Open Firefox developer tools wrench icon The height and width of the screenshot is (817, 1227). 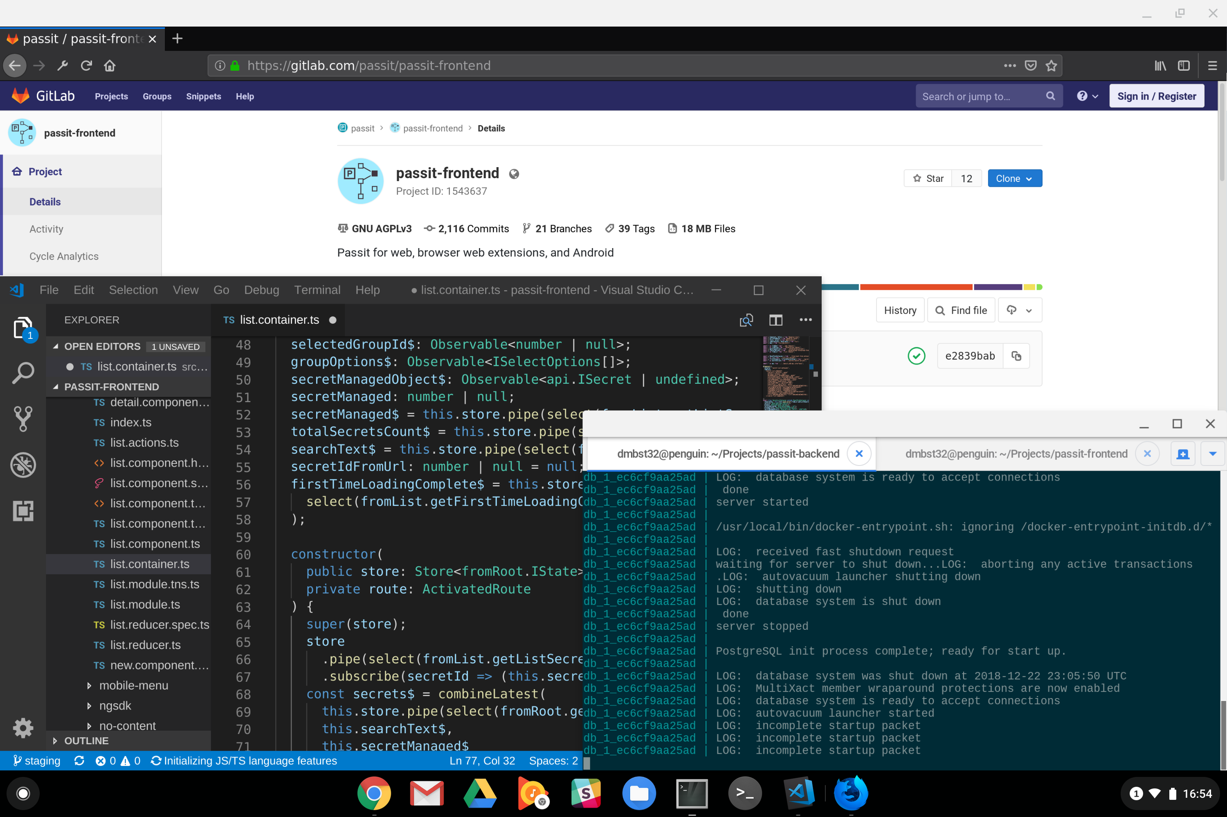pyautogui.click(x=63, y=66)
